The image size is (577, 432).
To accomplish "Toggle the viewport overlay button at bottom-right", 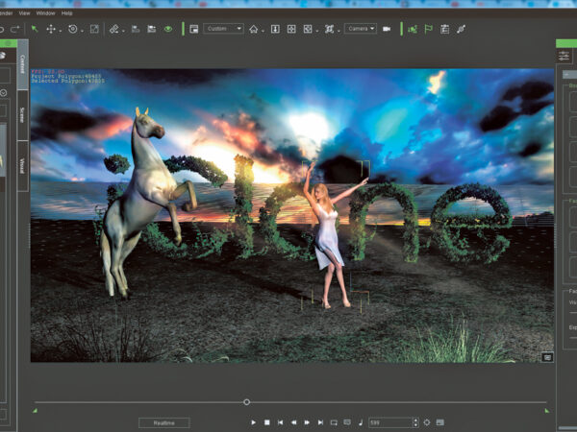I will point(547,356).
